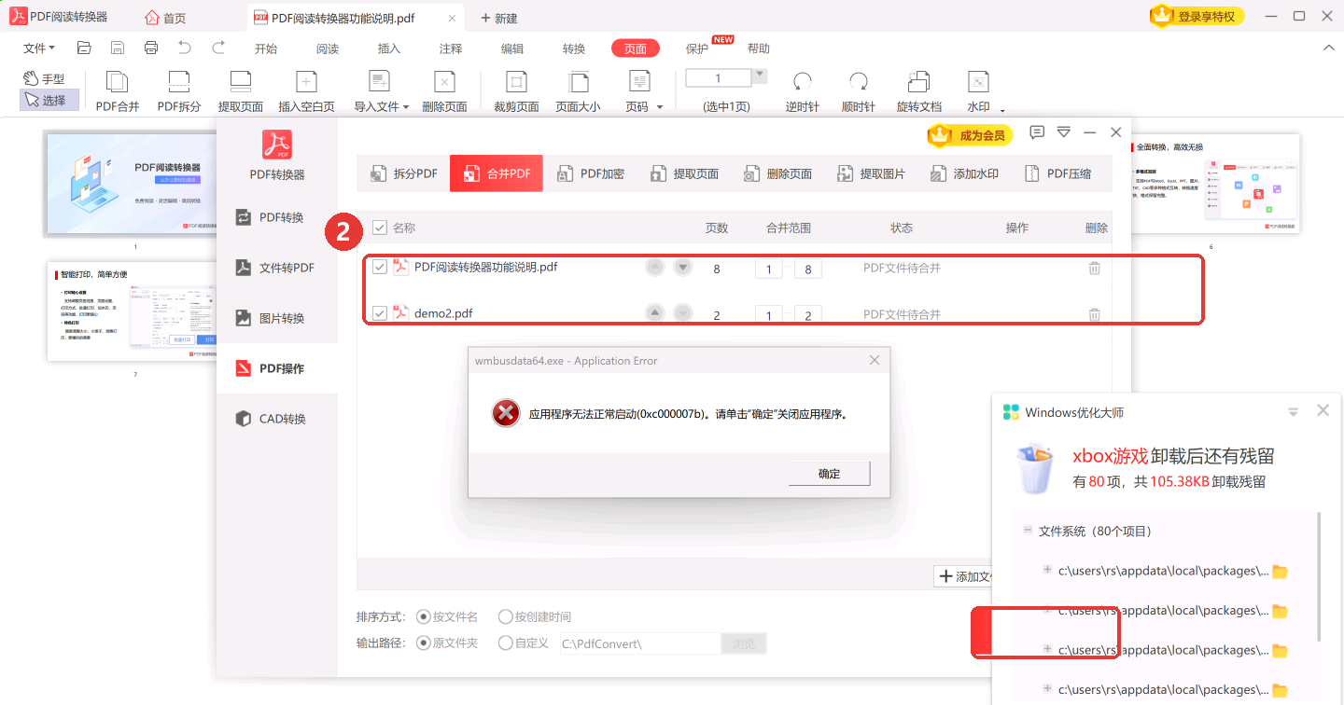Delete demo2.pdf using its trash icon
This screenshot has height=705, width=1344.
coord(1095,314)
